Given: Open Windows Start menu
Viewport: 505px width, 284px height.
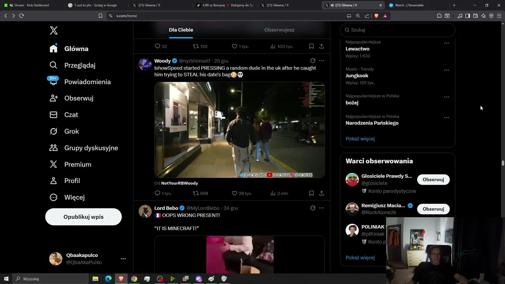Looking at the screenshot, I should 6,279.
